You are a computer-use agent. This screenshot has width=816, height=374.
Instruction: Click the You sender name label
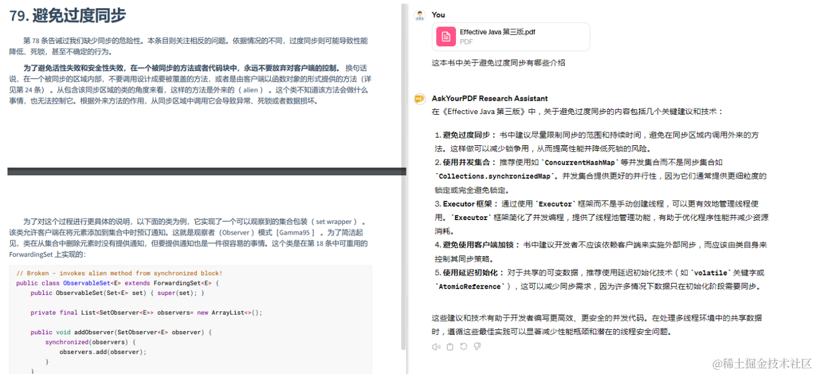pyautogui.click(x=439, y=15)
